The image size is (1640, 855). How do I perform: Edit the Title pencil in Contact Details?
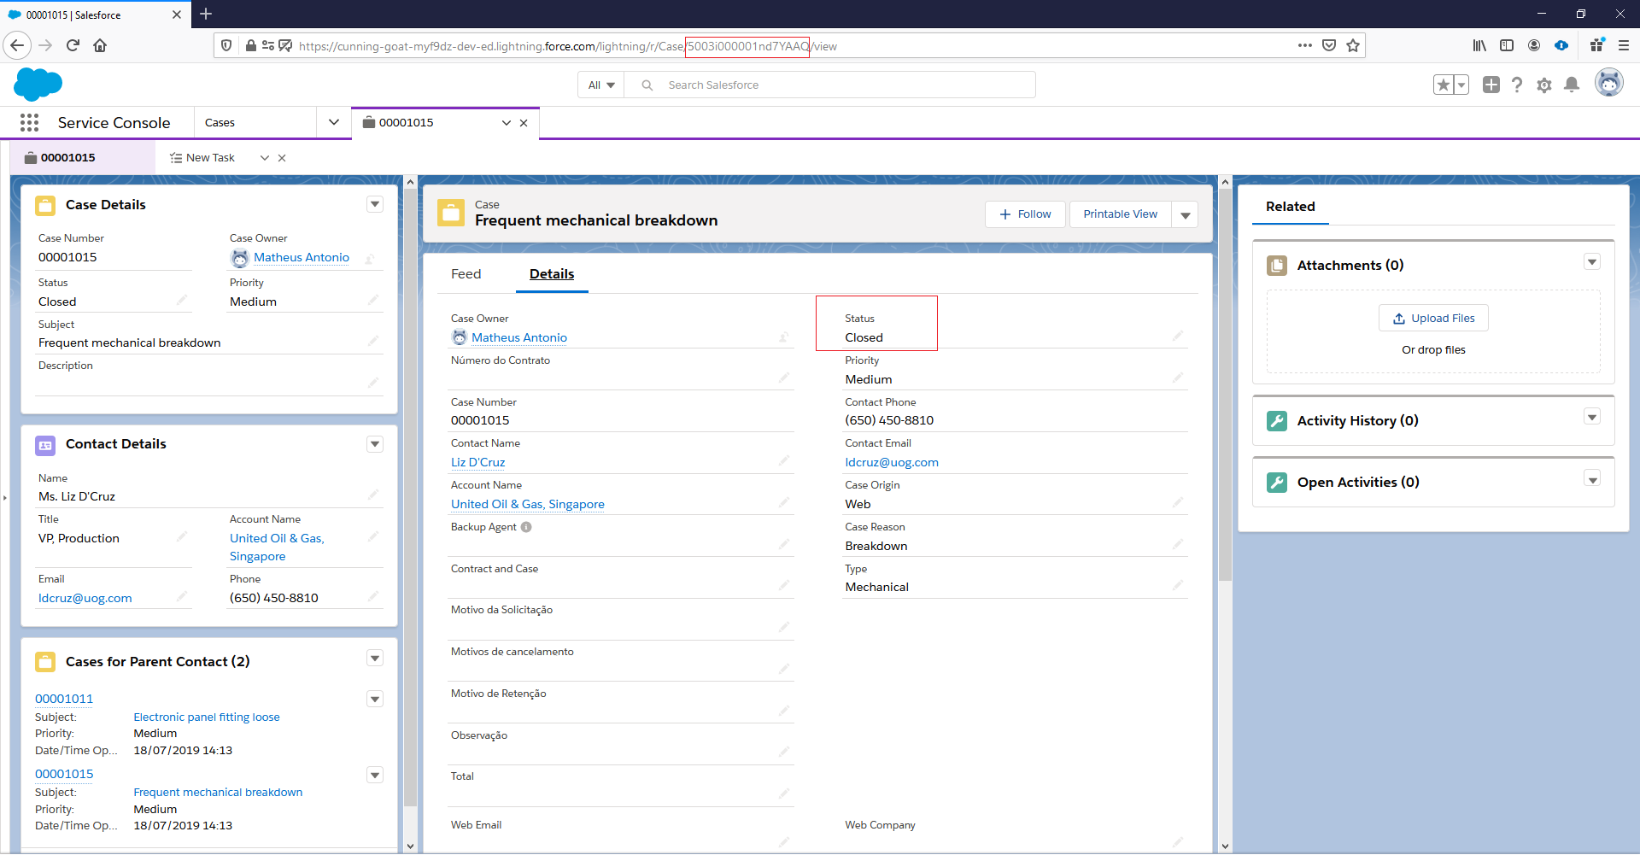point(182,536)
